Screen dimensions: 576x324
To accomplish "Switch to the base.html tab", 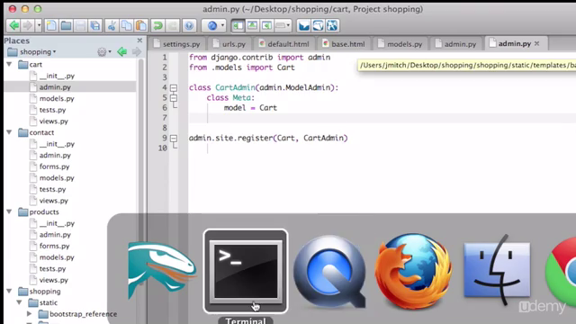I will 344,44.
